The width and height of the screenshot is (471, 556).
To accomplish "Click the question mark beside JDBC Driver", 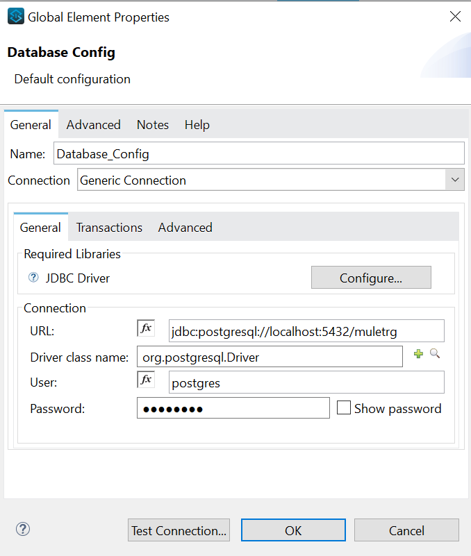I will (x=33, y=278).
